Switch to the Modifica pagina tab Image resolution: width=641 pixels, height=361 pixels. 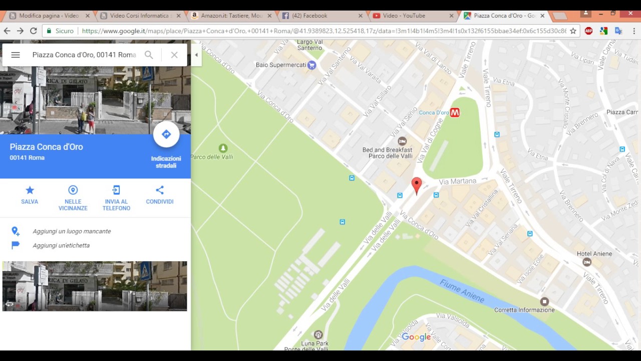48,16
